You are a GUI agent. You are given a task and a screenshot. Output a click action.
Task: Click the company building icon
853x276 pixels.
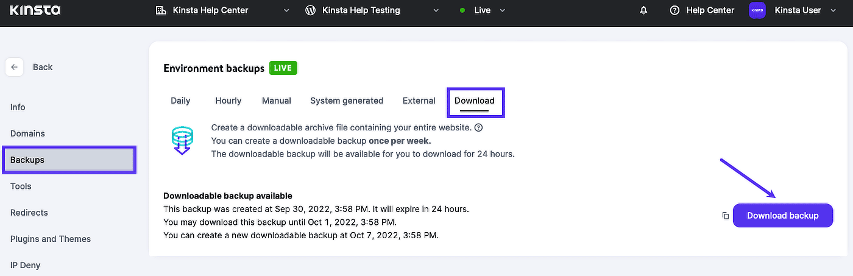[161, 10]
